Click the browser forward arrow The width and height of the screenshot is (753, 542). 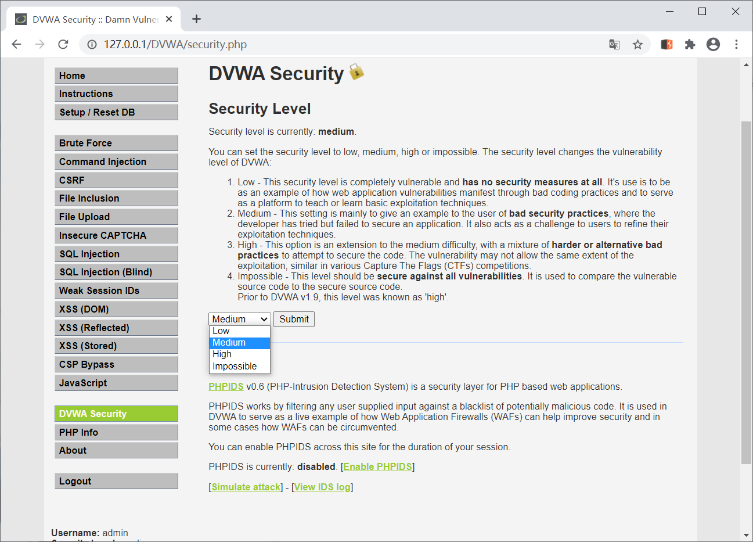coord(39,44)
